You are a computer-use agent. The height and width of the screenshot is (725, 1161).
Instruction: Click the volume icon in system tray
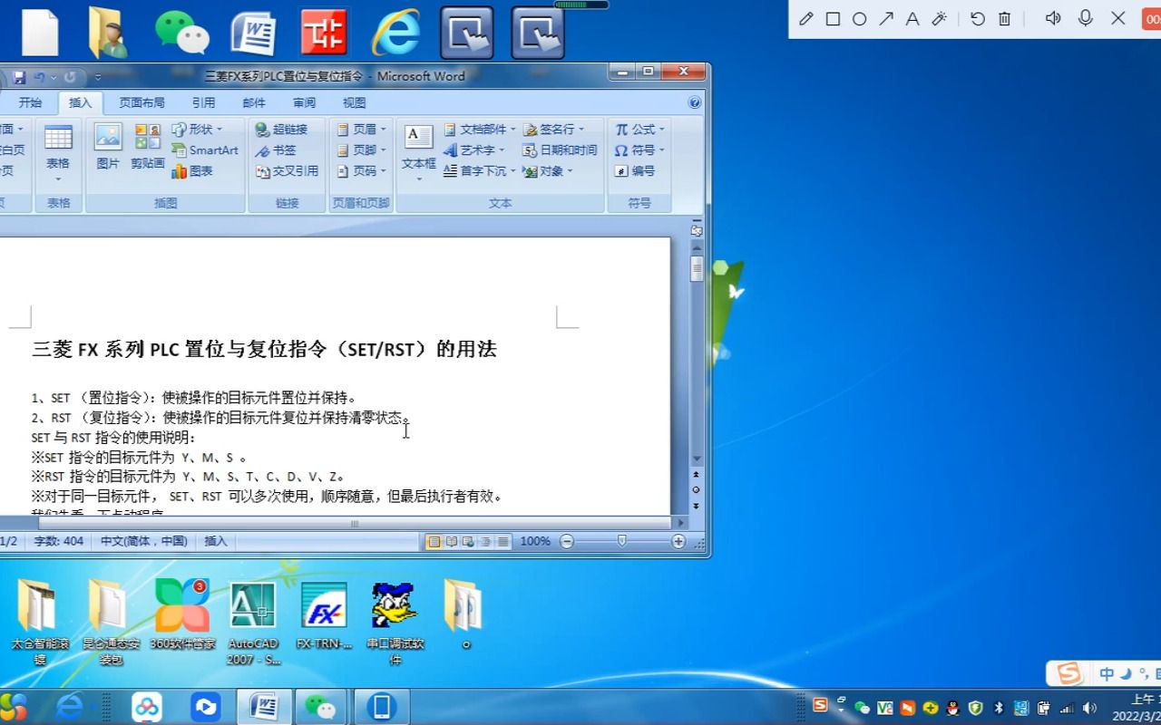tap(1089, 708)
